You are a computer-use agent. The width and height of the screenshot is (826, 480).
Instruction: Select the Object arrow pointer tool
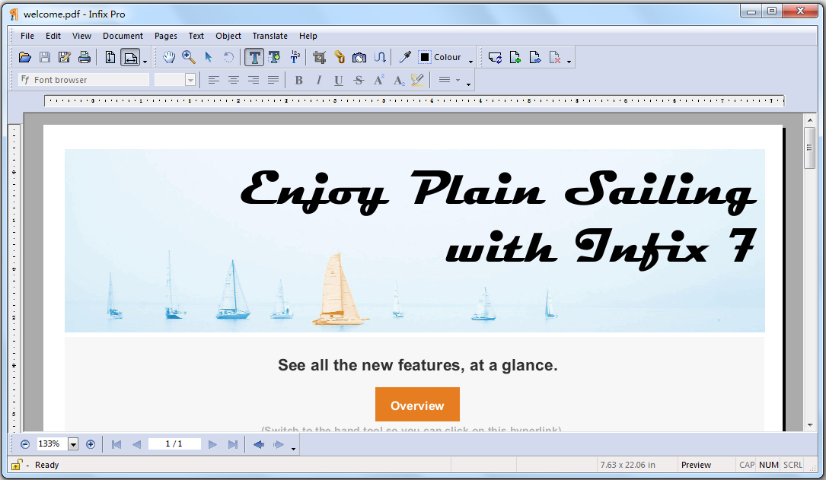coord(209,57)
